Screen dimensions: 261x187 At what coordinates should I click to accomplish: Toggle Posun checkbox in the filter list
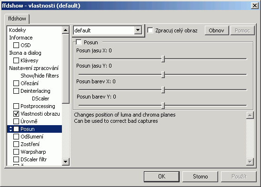(x=16, y=129)
